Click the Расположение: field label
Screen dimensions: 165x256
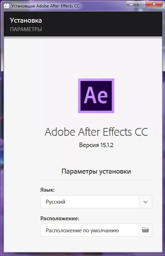point(60,219)
